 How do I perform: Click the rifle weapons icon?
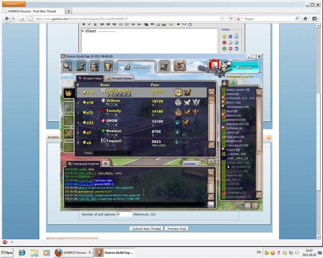(81, 66)
